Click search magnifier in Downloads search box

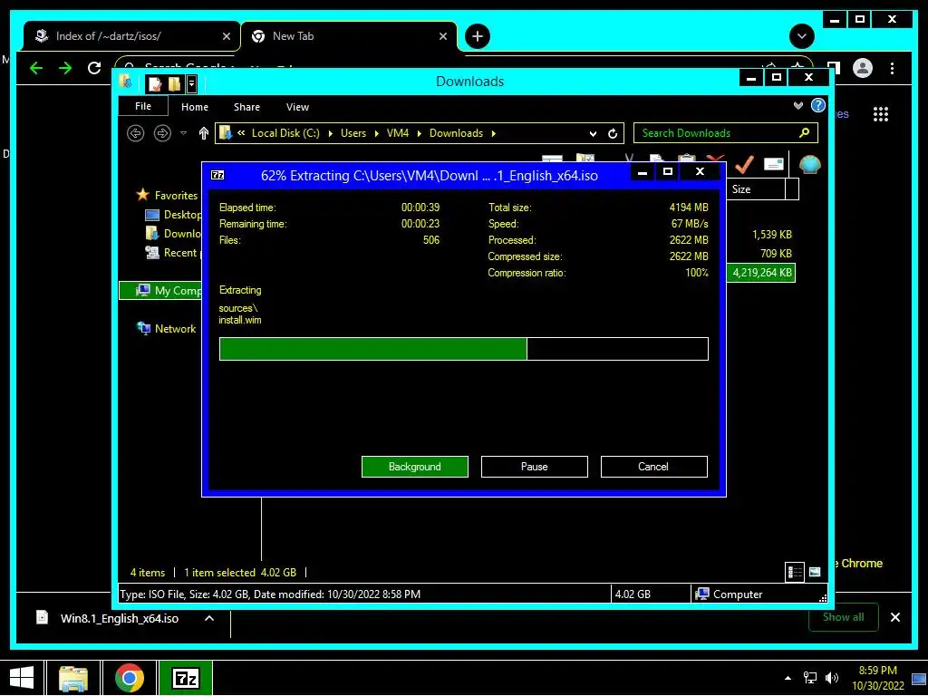click(x=804, y=132)
